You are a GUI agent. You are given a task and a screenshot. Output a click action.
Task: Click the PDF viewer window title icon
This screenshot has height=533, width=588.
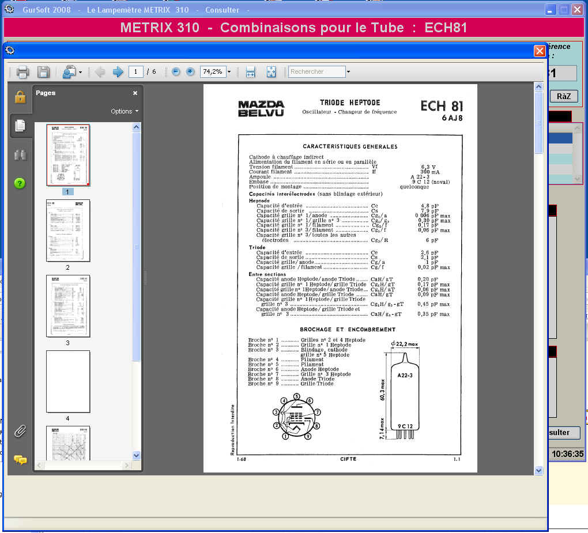(10, 50)
